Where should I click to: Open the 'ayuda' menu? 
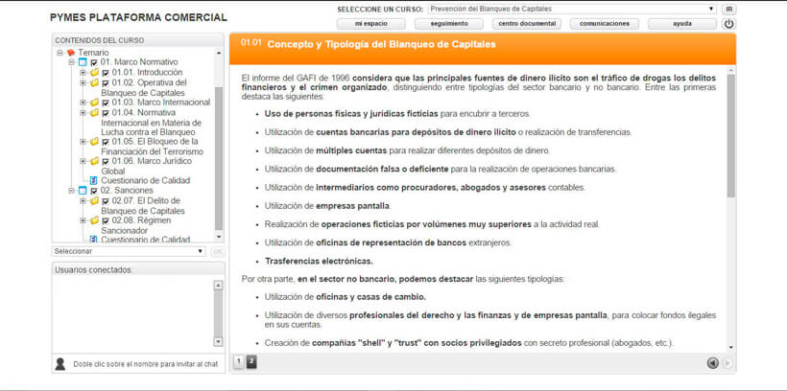coord(682,24)
